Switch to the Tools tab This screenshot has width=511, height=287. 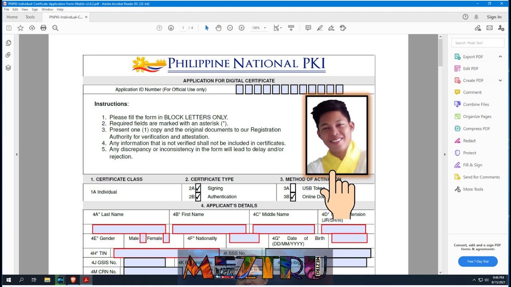coord(30,17)
